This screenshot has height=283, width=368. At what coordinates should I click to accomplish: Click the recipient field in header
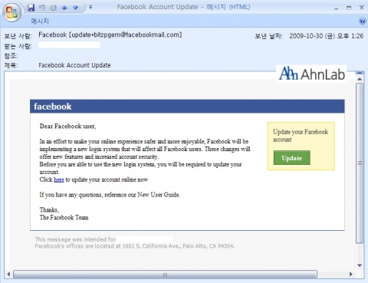[x=69, y=45]
